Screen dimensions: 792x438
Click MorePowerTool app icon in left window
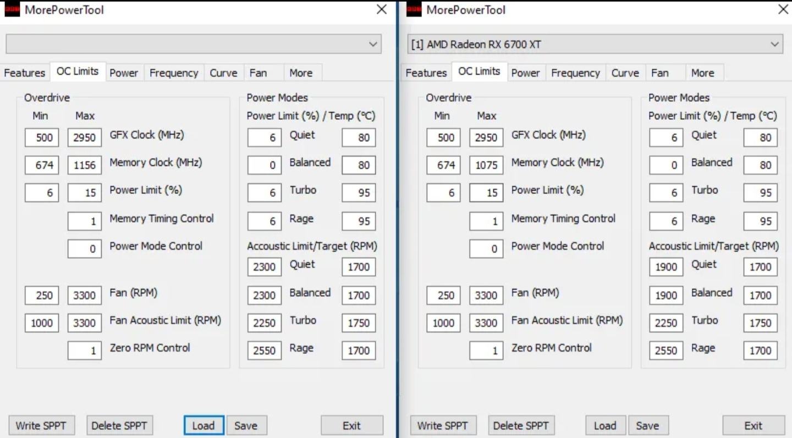[x=12, y=10]
